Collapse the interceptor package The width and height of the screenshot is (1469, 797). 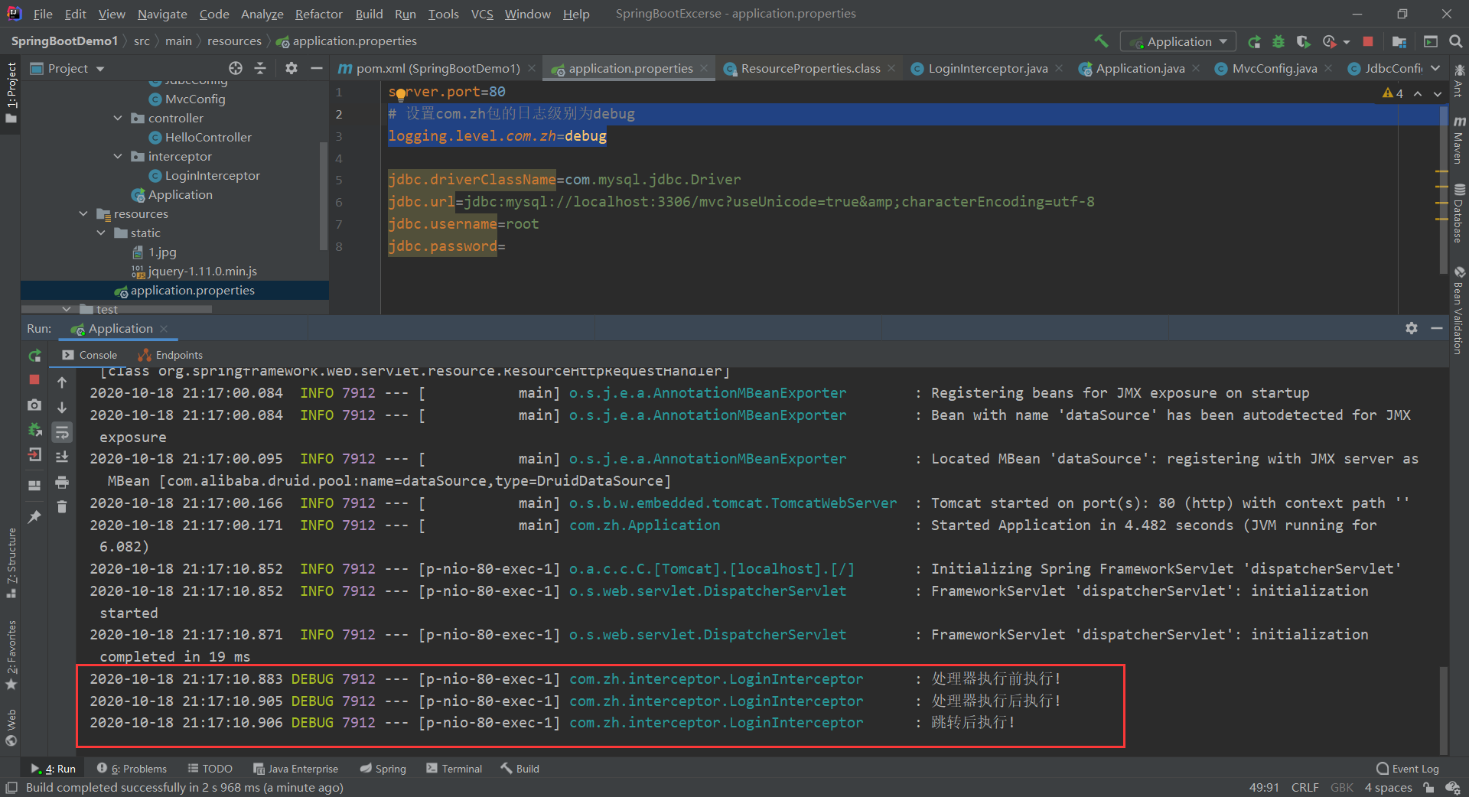pyautogui.click(x=118, y=156)
